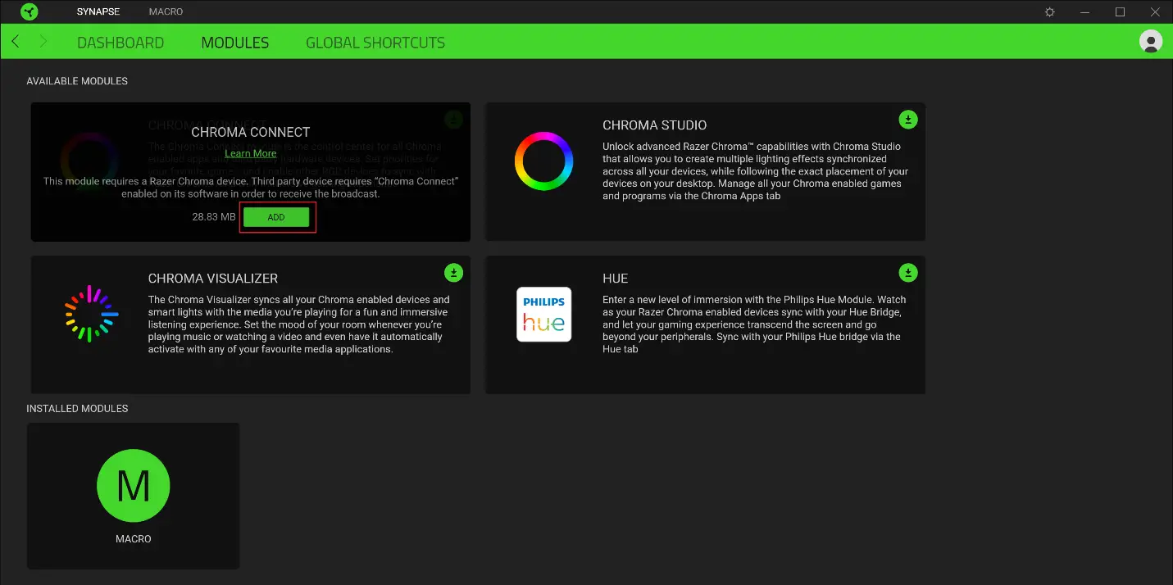The height and width of the screenshot is (585, 1173).
Task: Click the Installed Modules heading
Action: [77, 408]
